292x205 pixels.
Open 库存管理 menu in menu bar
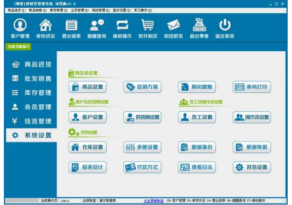pyautogui.click(x=59, y=10)
